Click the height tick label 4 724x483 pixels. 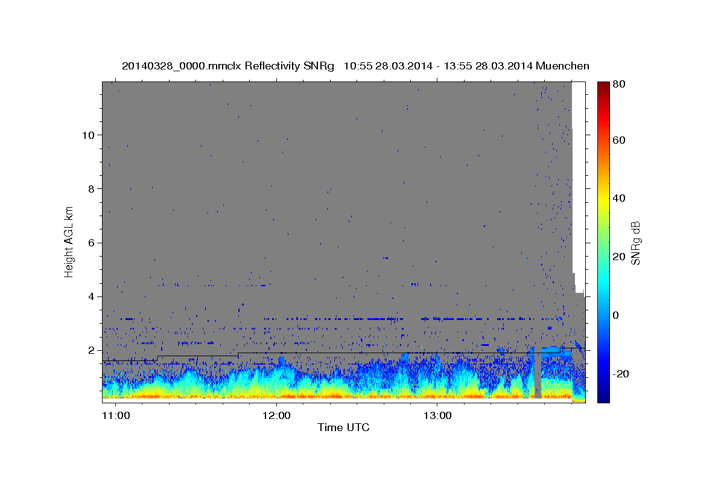[91, 296]
